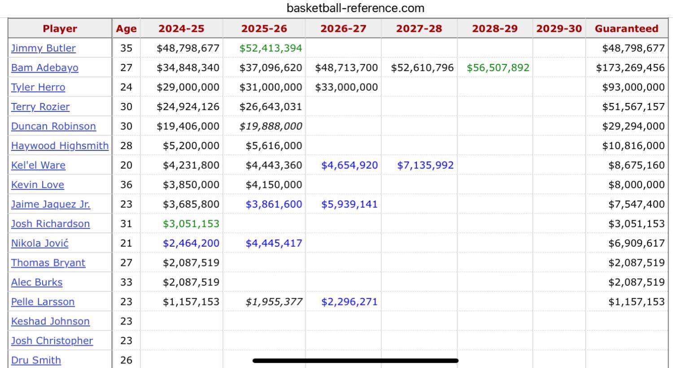Select Kel'el Ware's $7,135,992 team option
Screen dimensions: 673x368
tap(425, 165)
